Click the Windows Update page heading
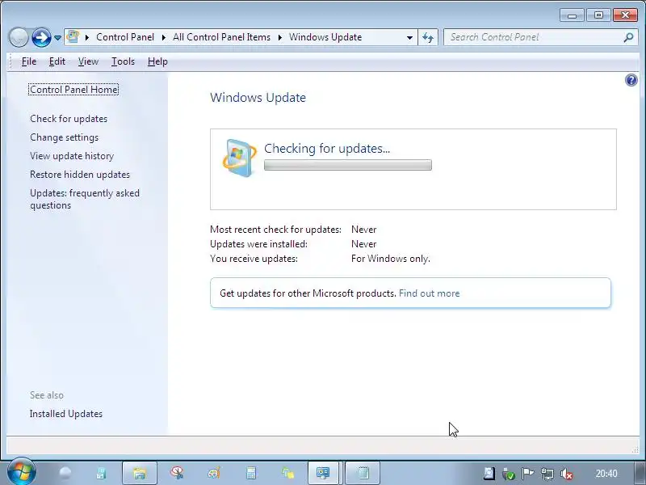Screen dimensions: 646x485 pyautogui.click(x=258, y=98)
